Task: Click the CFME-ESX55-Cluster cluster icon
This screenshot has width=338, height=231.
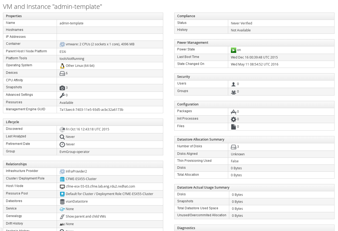Action: pyautogui.click(x=62, y=179)
